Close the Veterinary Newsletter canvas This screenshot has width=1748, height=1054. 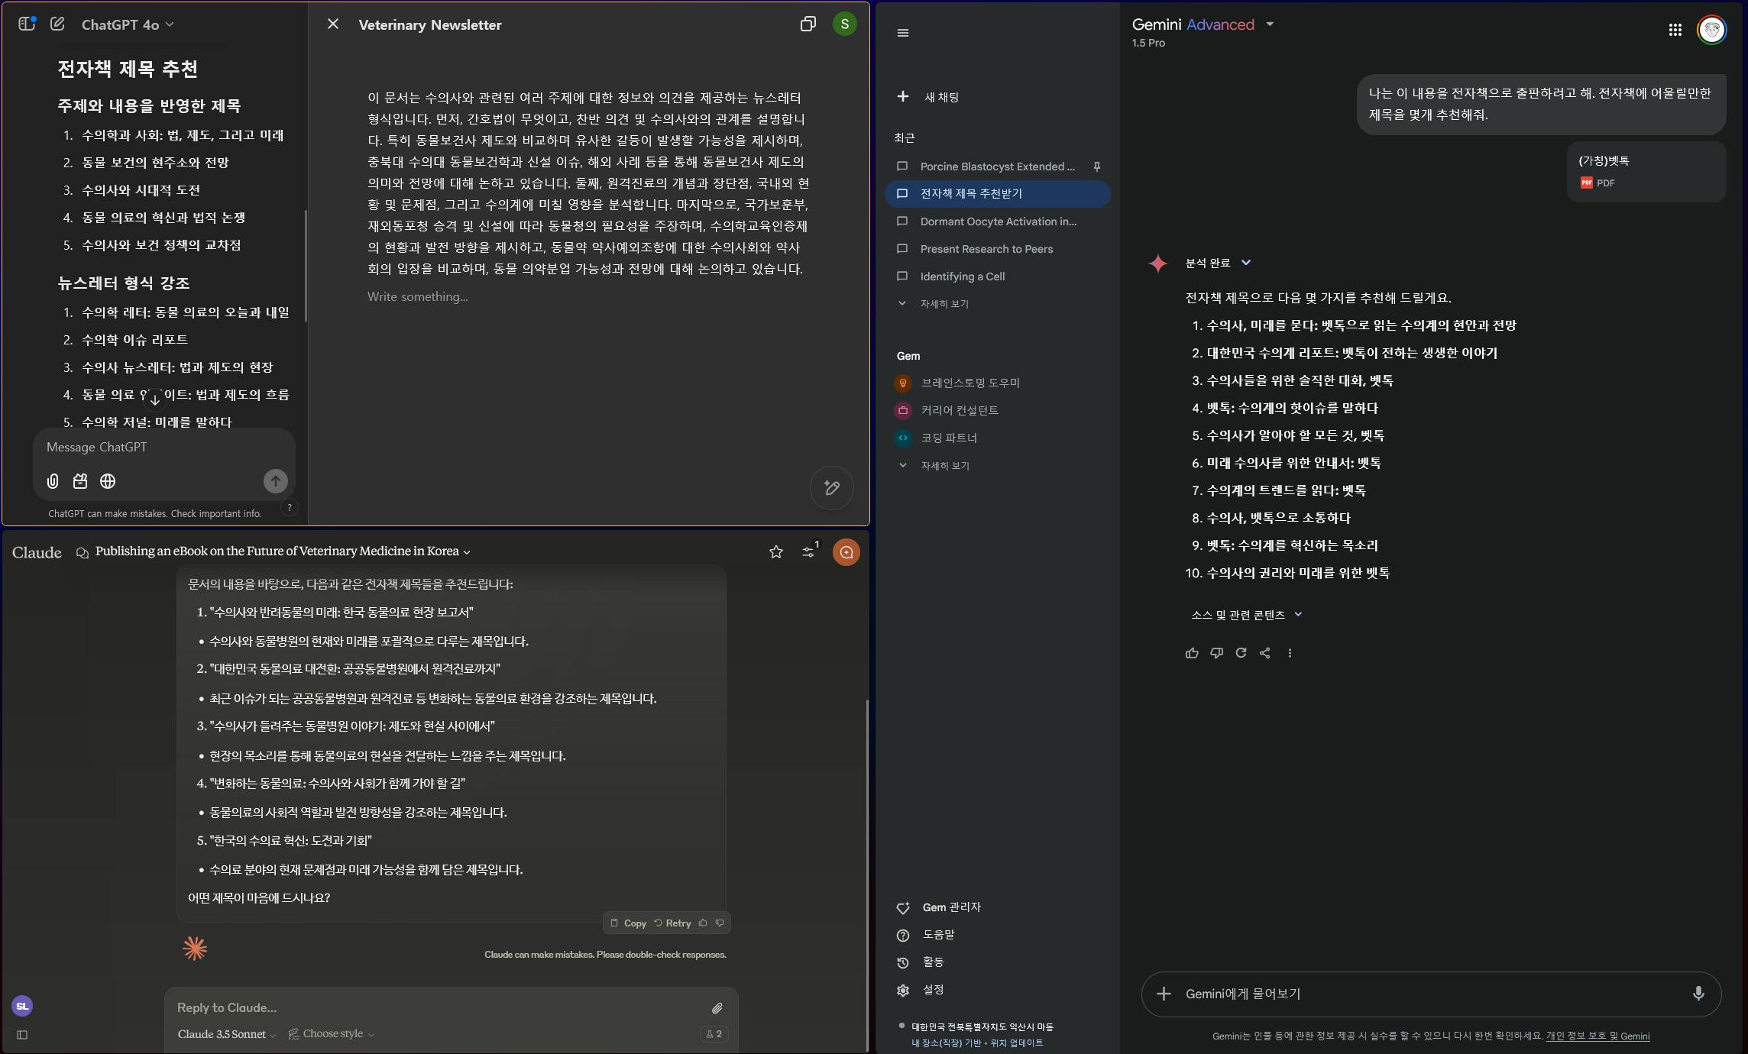tap(332, 24)
